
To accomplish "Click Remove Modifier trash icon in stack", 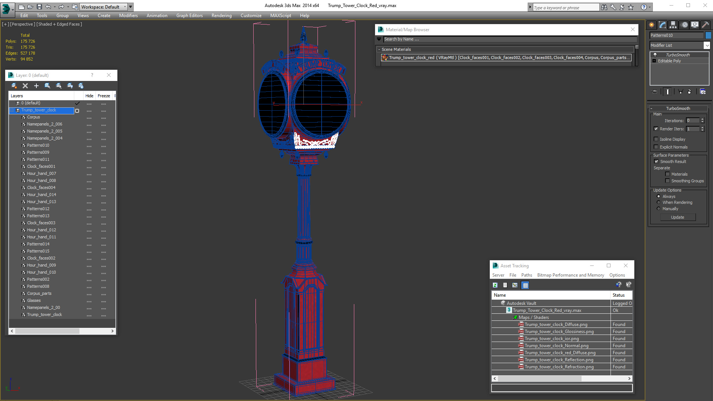I will tap(690, 92).
